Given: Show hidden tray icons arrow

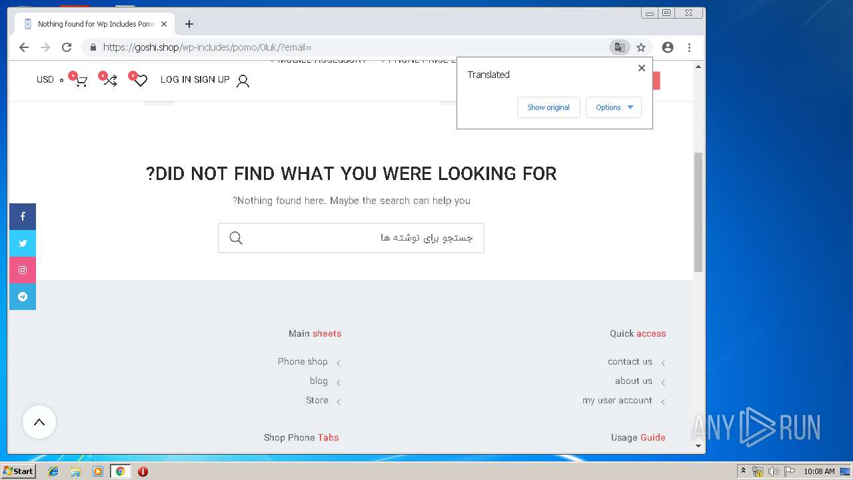Looking at the screenshot, I should point(743,471).
